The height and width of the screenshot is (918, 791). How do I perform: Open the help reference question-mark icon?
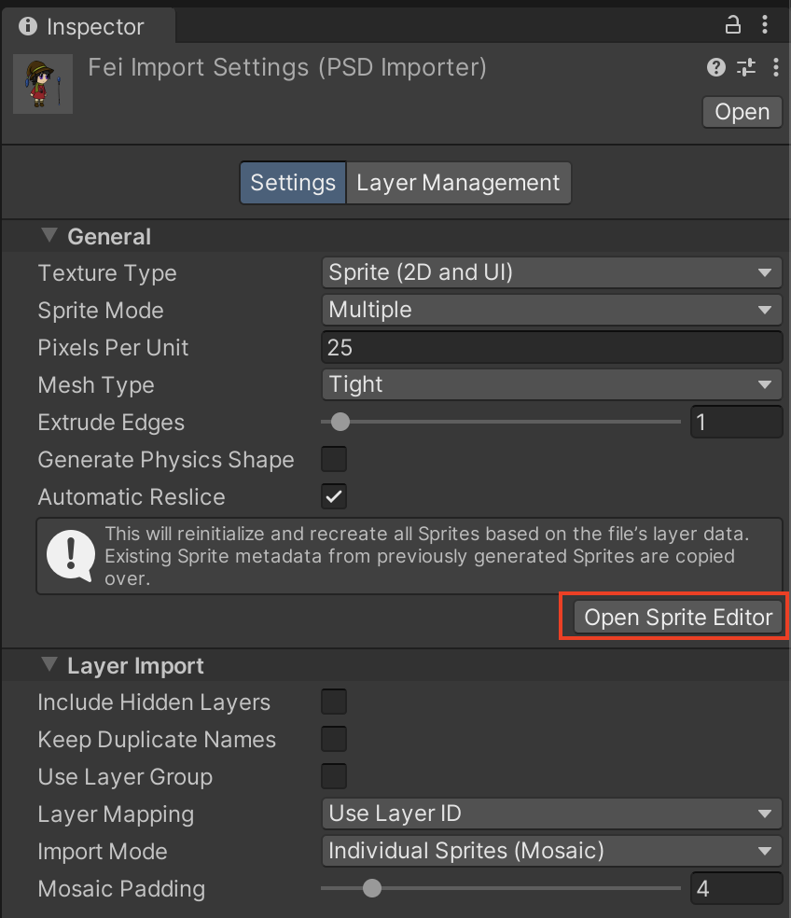pos(715,67)
